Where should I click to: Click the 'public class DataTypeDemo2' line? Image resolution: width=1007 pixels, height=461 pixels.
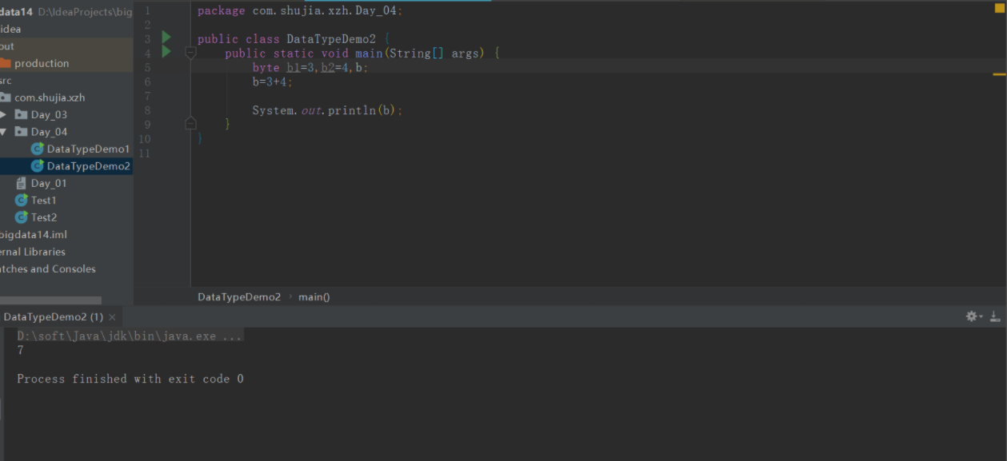pos(293,39)
